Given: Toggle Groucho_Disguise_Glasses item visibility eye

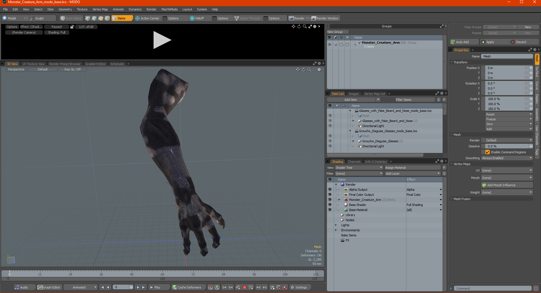Looking at the screenshot, I should click(330, 141).
